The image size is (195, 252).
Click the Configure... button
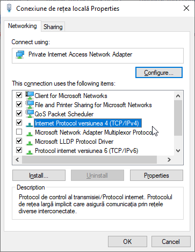(x=159, y=73)
